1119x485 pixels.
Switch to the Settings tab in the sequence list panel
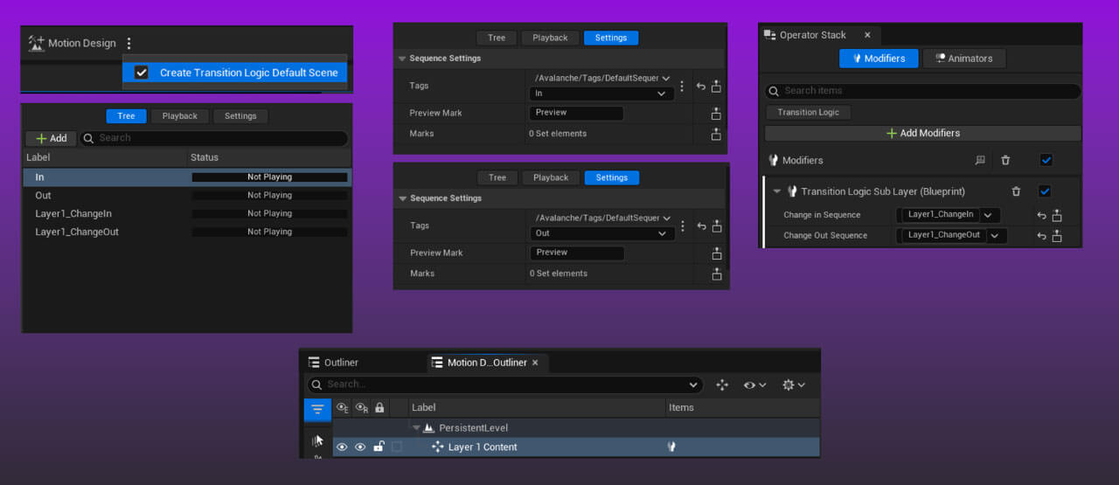tap(240, 116)
